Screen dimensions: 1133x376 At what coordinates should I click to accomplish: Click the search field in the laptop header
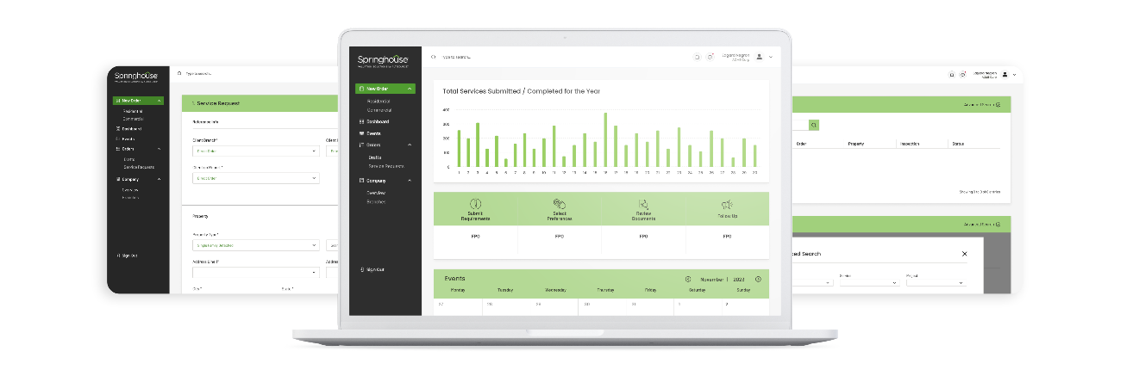tap(458, 58)
